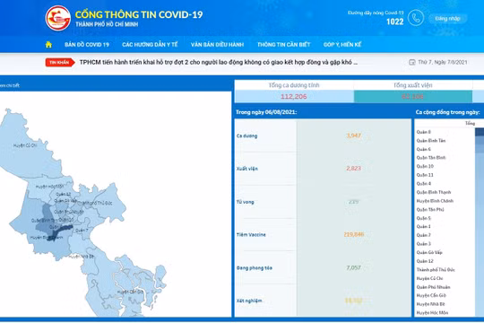Select 'Huyện Nhà Bè' in district list
The width and height of the screenshot is (484, 323).
430,304
